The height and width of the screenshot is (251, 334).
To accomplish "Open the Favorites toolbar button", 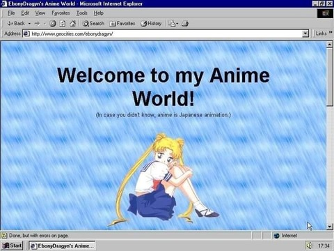I will (122, 23).
